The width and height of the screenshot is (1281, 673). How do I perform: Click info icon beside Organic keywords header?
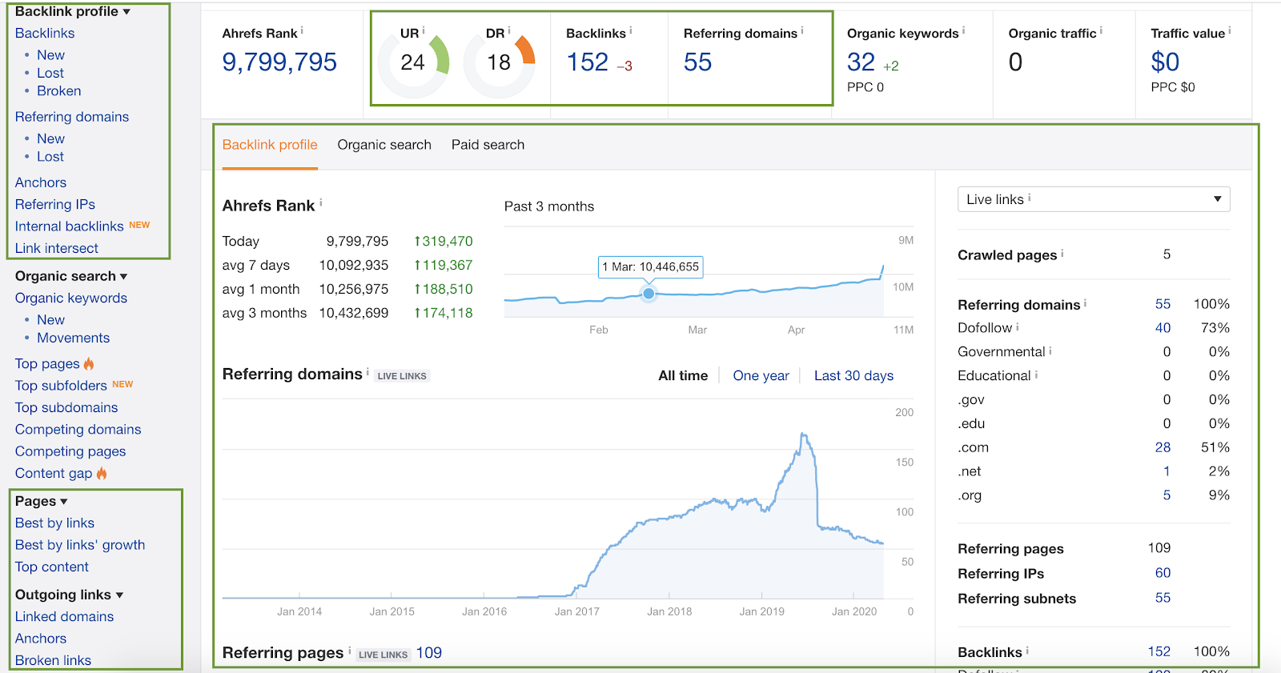963,31
